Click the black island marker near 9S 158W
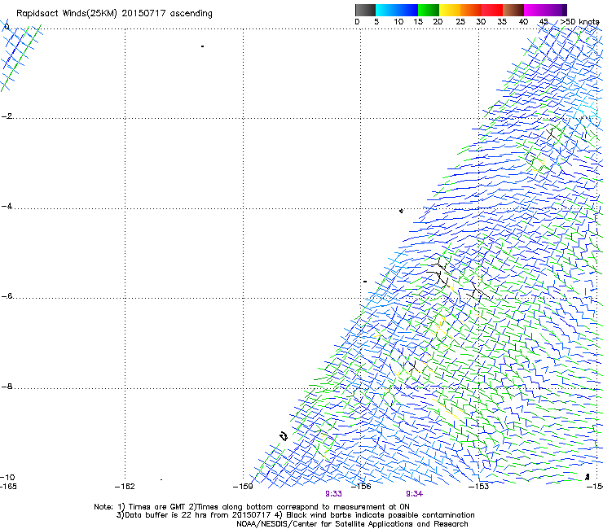 point(284,436)
